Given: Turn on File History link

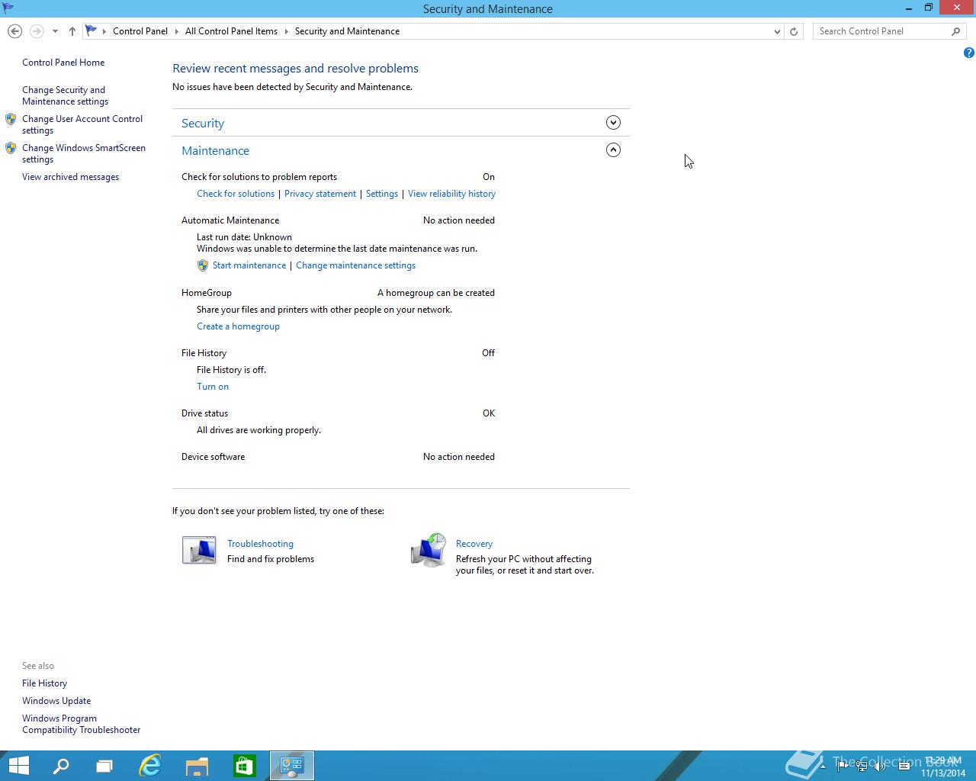Looking at the screenshot, I should [x=213, y=387].
